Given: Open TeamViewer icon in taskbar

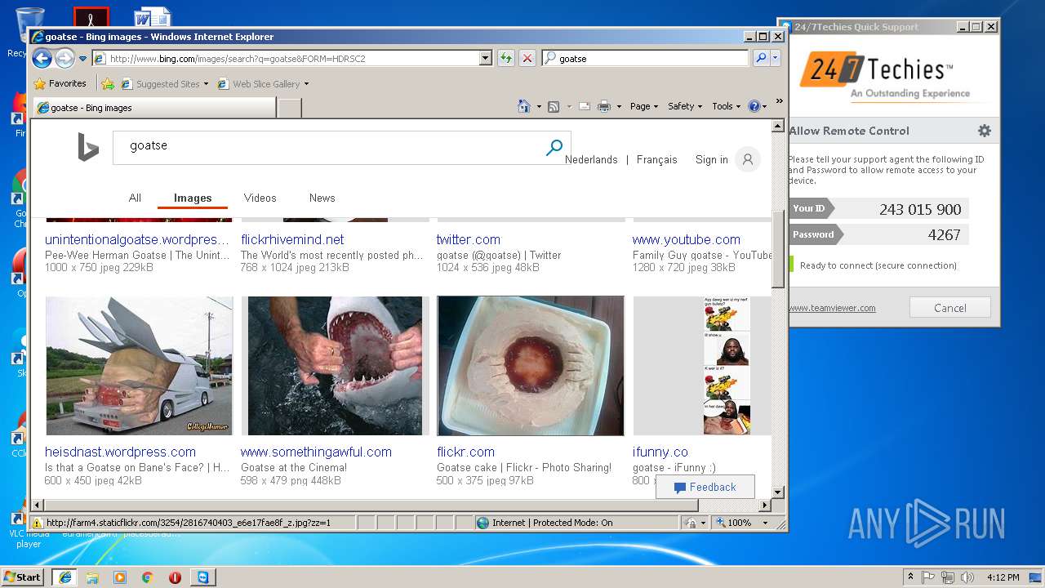Looking at the screenshot, I should tap(202, 577).
